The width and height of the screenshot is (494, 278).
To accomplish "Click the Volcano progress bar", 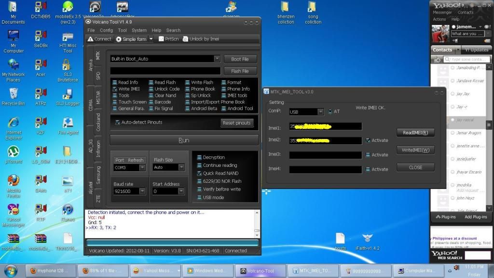I will coord(172,243).
